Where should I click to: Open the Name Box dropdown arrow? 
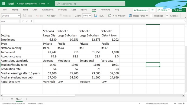click(x=18, y=21)
